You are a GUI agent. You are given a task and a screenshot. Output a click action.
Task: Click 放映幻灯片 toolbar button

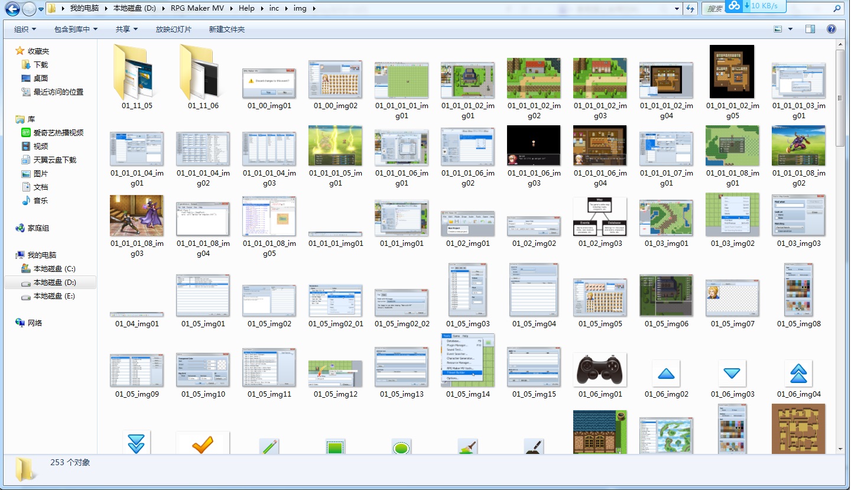(174, 29)
